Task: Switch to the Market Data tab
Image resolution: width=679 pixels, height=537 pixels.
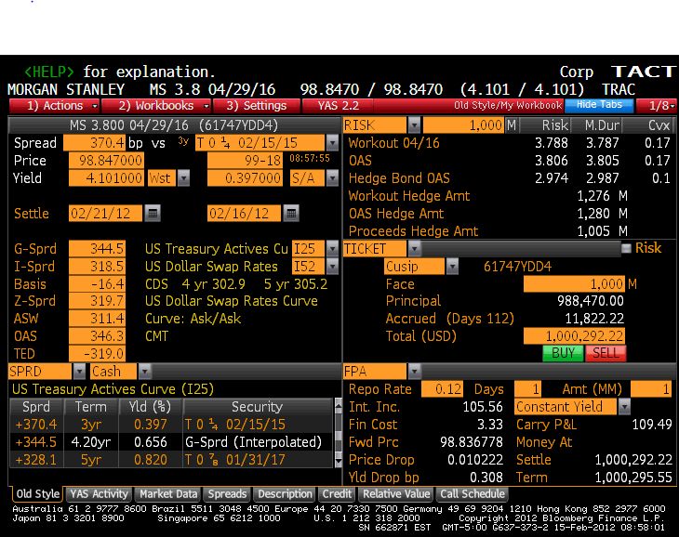Action: pyautogui.click(x=168, y=493)
